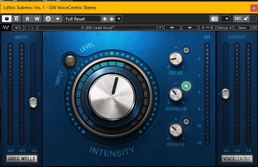Click the plugin window title bar text
Screen dimensions: 258x167
coord(50,8)
